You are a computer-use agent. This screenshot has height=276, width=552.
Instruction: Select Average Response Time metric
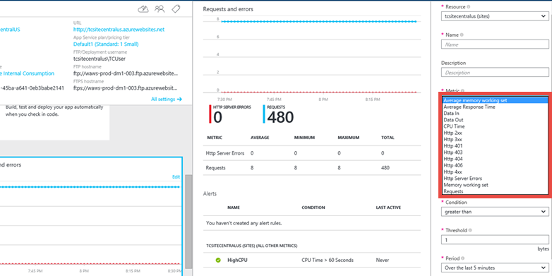point(495,107)
